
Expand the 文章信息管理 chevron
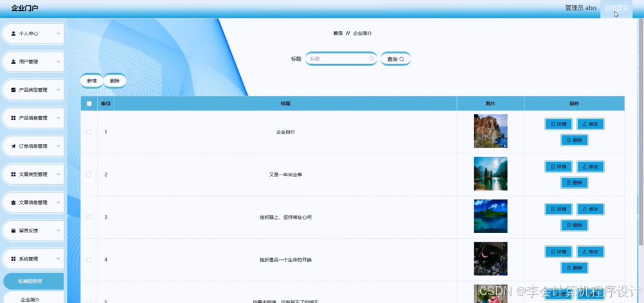58,203
